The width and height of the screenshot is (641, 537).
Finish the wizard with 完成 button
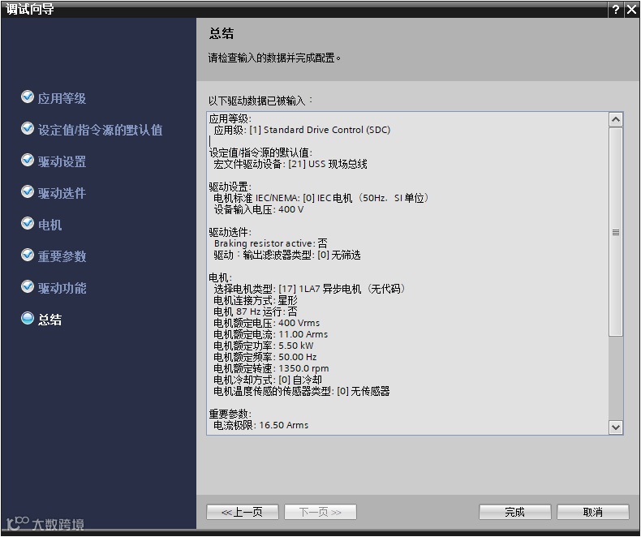514,512
